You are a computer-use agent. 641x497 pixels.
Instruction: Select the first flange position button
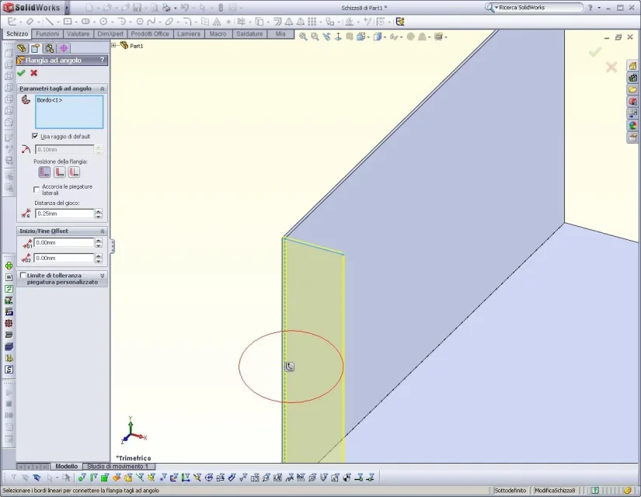pos(44,172)
